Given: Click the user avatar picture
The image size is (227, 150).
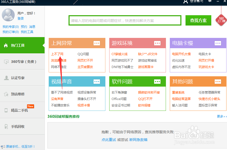Looking at the screenshot, I should pos(8,15).
